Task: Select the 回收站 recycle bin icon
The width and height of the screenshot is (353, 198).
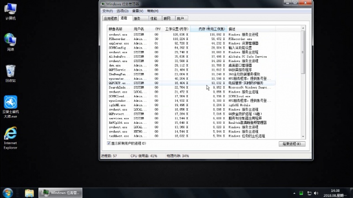Action: point(10,73)
